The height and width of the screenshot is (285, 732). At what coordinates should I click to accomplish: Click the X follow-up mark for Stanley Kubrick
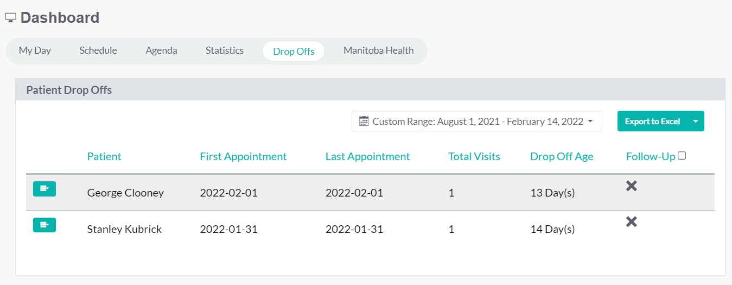pyautogui.click(x=631, y=221)
